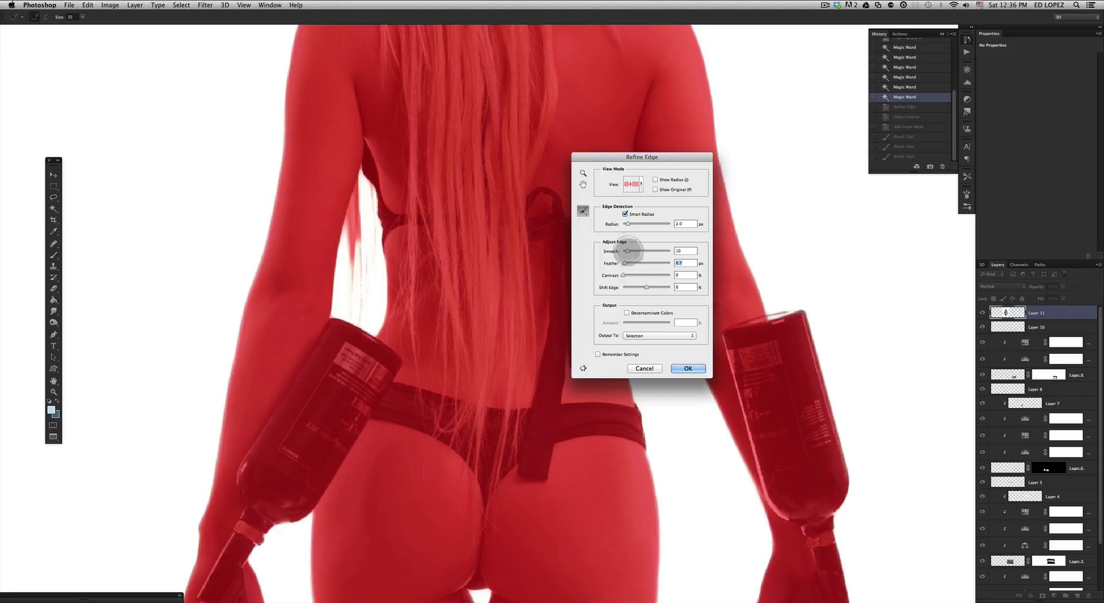Check Remember Settings checkbox
1104x603 pixels.
coord(598,354)
